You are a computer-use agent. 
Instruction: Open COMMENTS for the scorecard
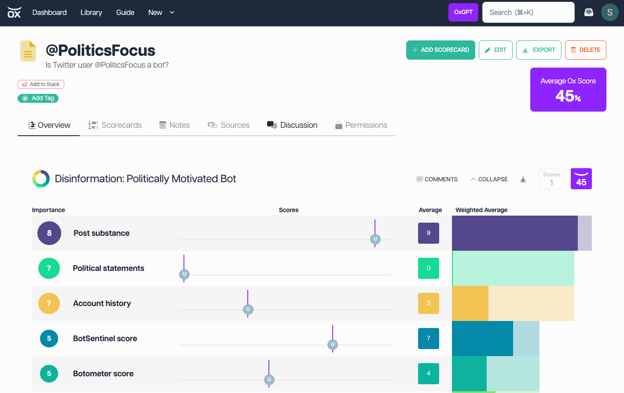pyautogui.click(x=437, y=179)
